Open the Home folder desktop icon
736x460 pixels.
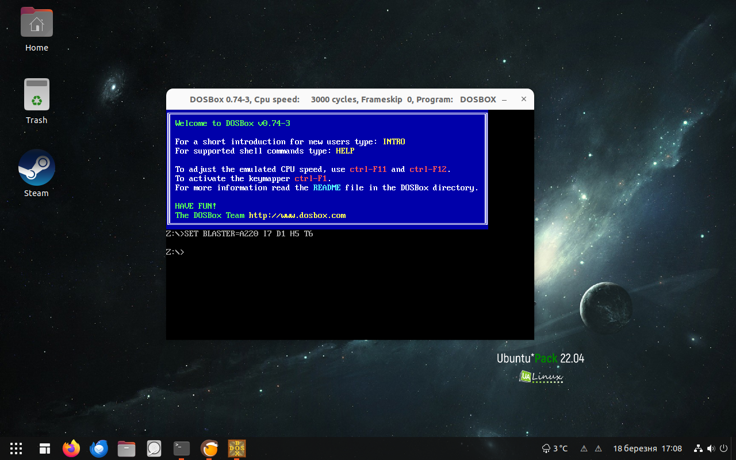[37, 29]
